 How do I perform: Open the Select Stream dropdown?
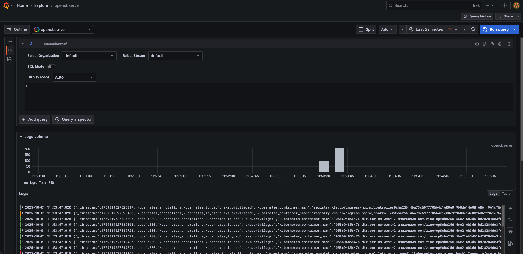pyautogui.click(x=175, y=56)
